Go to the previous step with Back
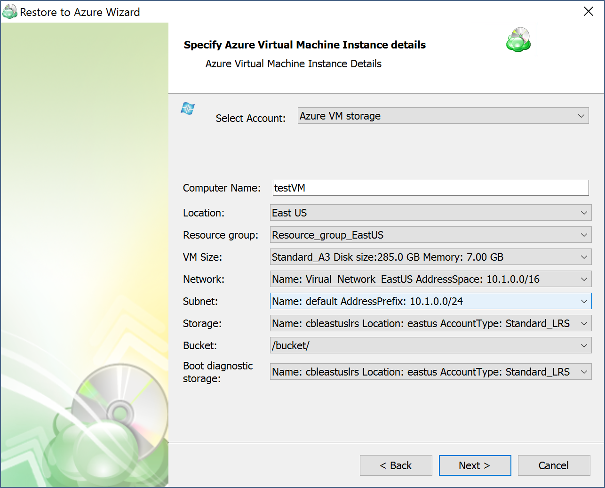Image resolution: width=605 pixels, height=488 pixels. click(x=396, y=465)
